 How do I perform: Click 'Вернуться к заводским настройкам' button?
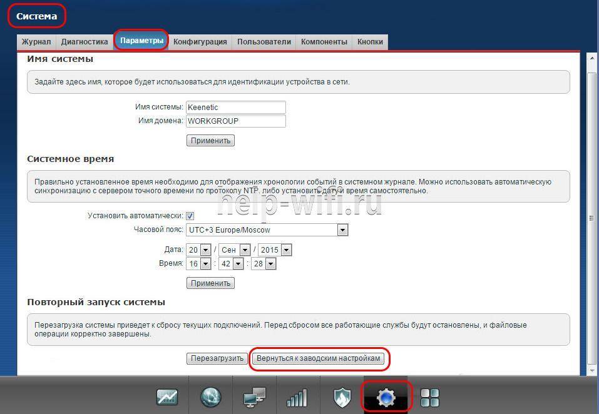click(x=318, y=358)
